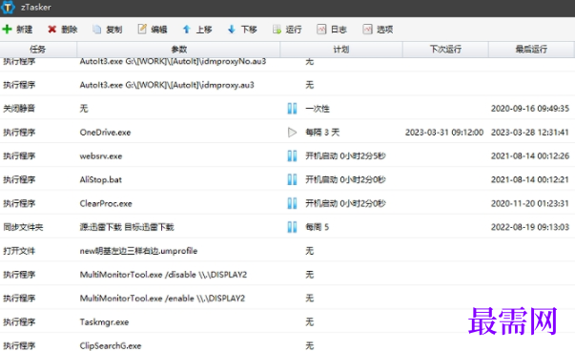This screenshot has height=351, width=575.
Task: Click the 打开文件 task name
Action: pyautogui.click(x=19, y=251)
